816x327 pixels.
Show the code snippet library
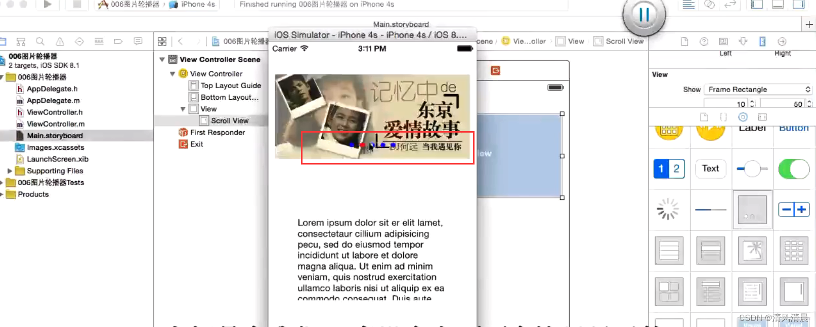(x=723, y=117)
